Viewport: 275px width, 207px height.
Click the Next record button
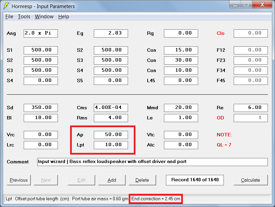tap(46, 180)
